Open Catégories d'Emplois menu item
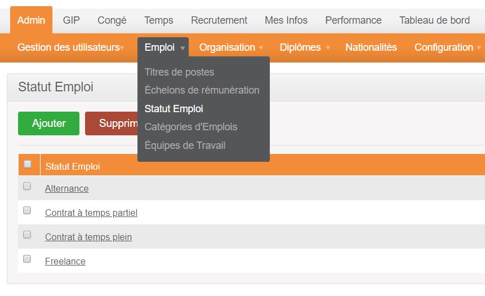Image resolution: width=485 pixels, height=296 pixels. [191, 127]
